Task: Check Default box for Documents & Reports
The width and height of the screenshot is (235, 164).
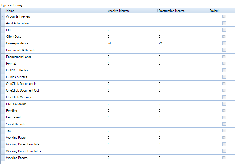Action: (x=224, y=50)
